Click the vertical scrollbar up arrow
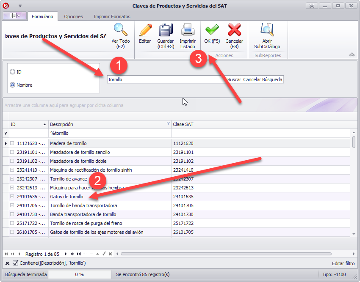The image size is (360, 282). point(354,132)
